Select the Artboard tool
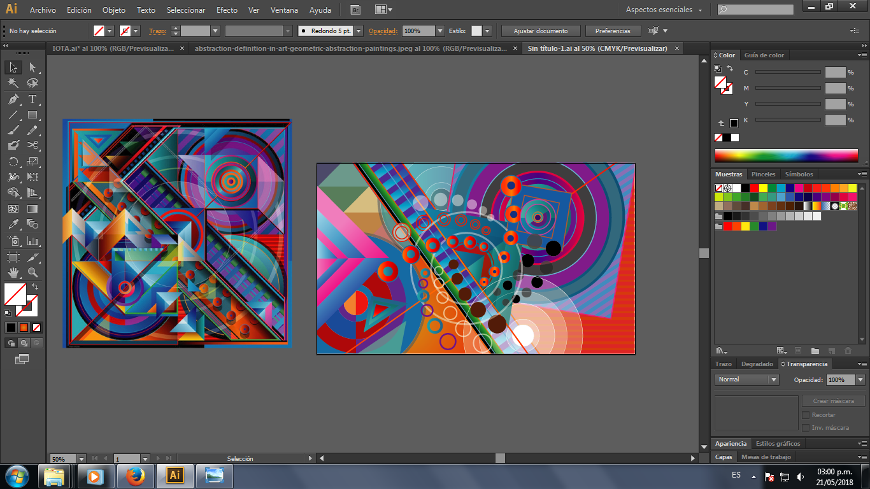Viewport: 870px width, 489px height. click(x=13, y=257)
